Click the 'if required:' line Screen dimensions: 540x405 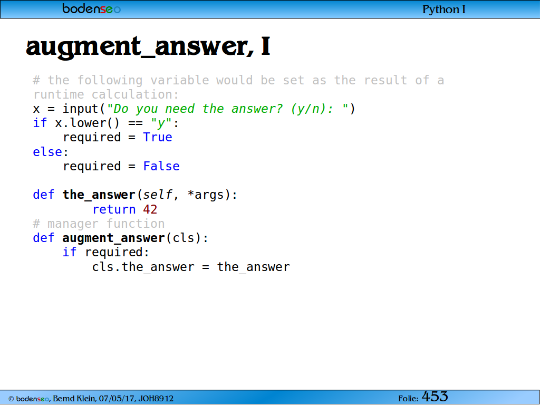[x=105, y=253]
